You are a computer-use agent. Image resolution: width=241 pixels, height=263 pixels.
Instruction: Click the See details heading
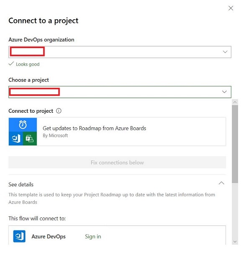pos(21,185)
